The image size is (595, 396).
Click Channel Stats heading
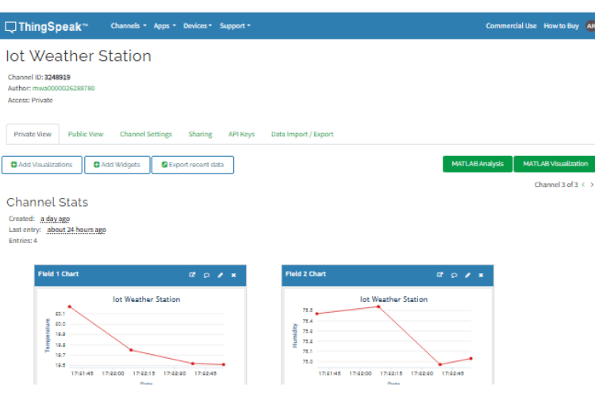47,202
